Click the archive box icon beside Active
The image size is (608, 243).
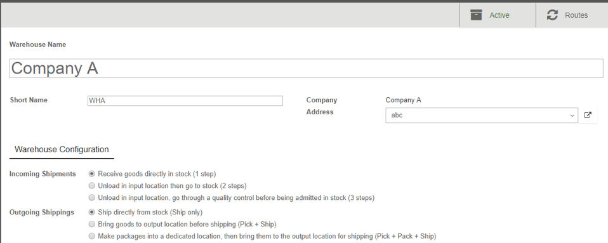tap(476, 15)
